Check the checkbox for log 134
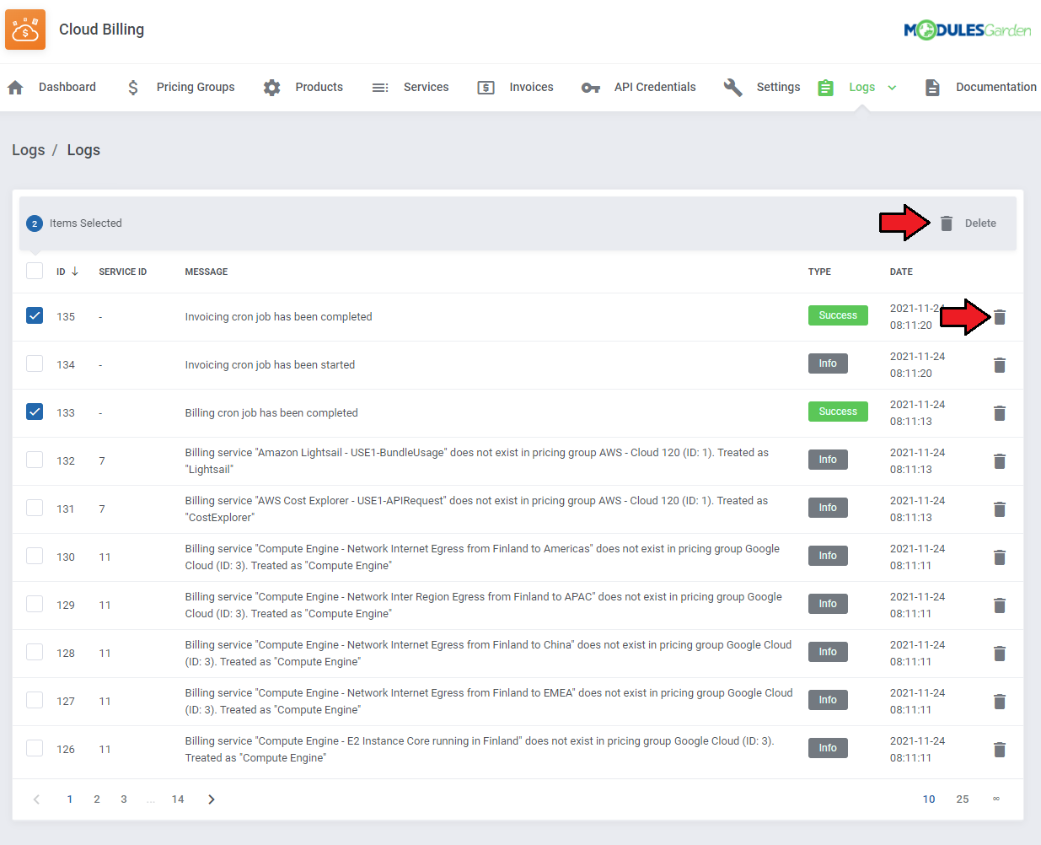Viewport: 1041px width, 845px height. (x=35, y=363)
